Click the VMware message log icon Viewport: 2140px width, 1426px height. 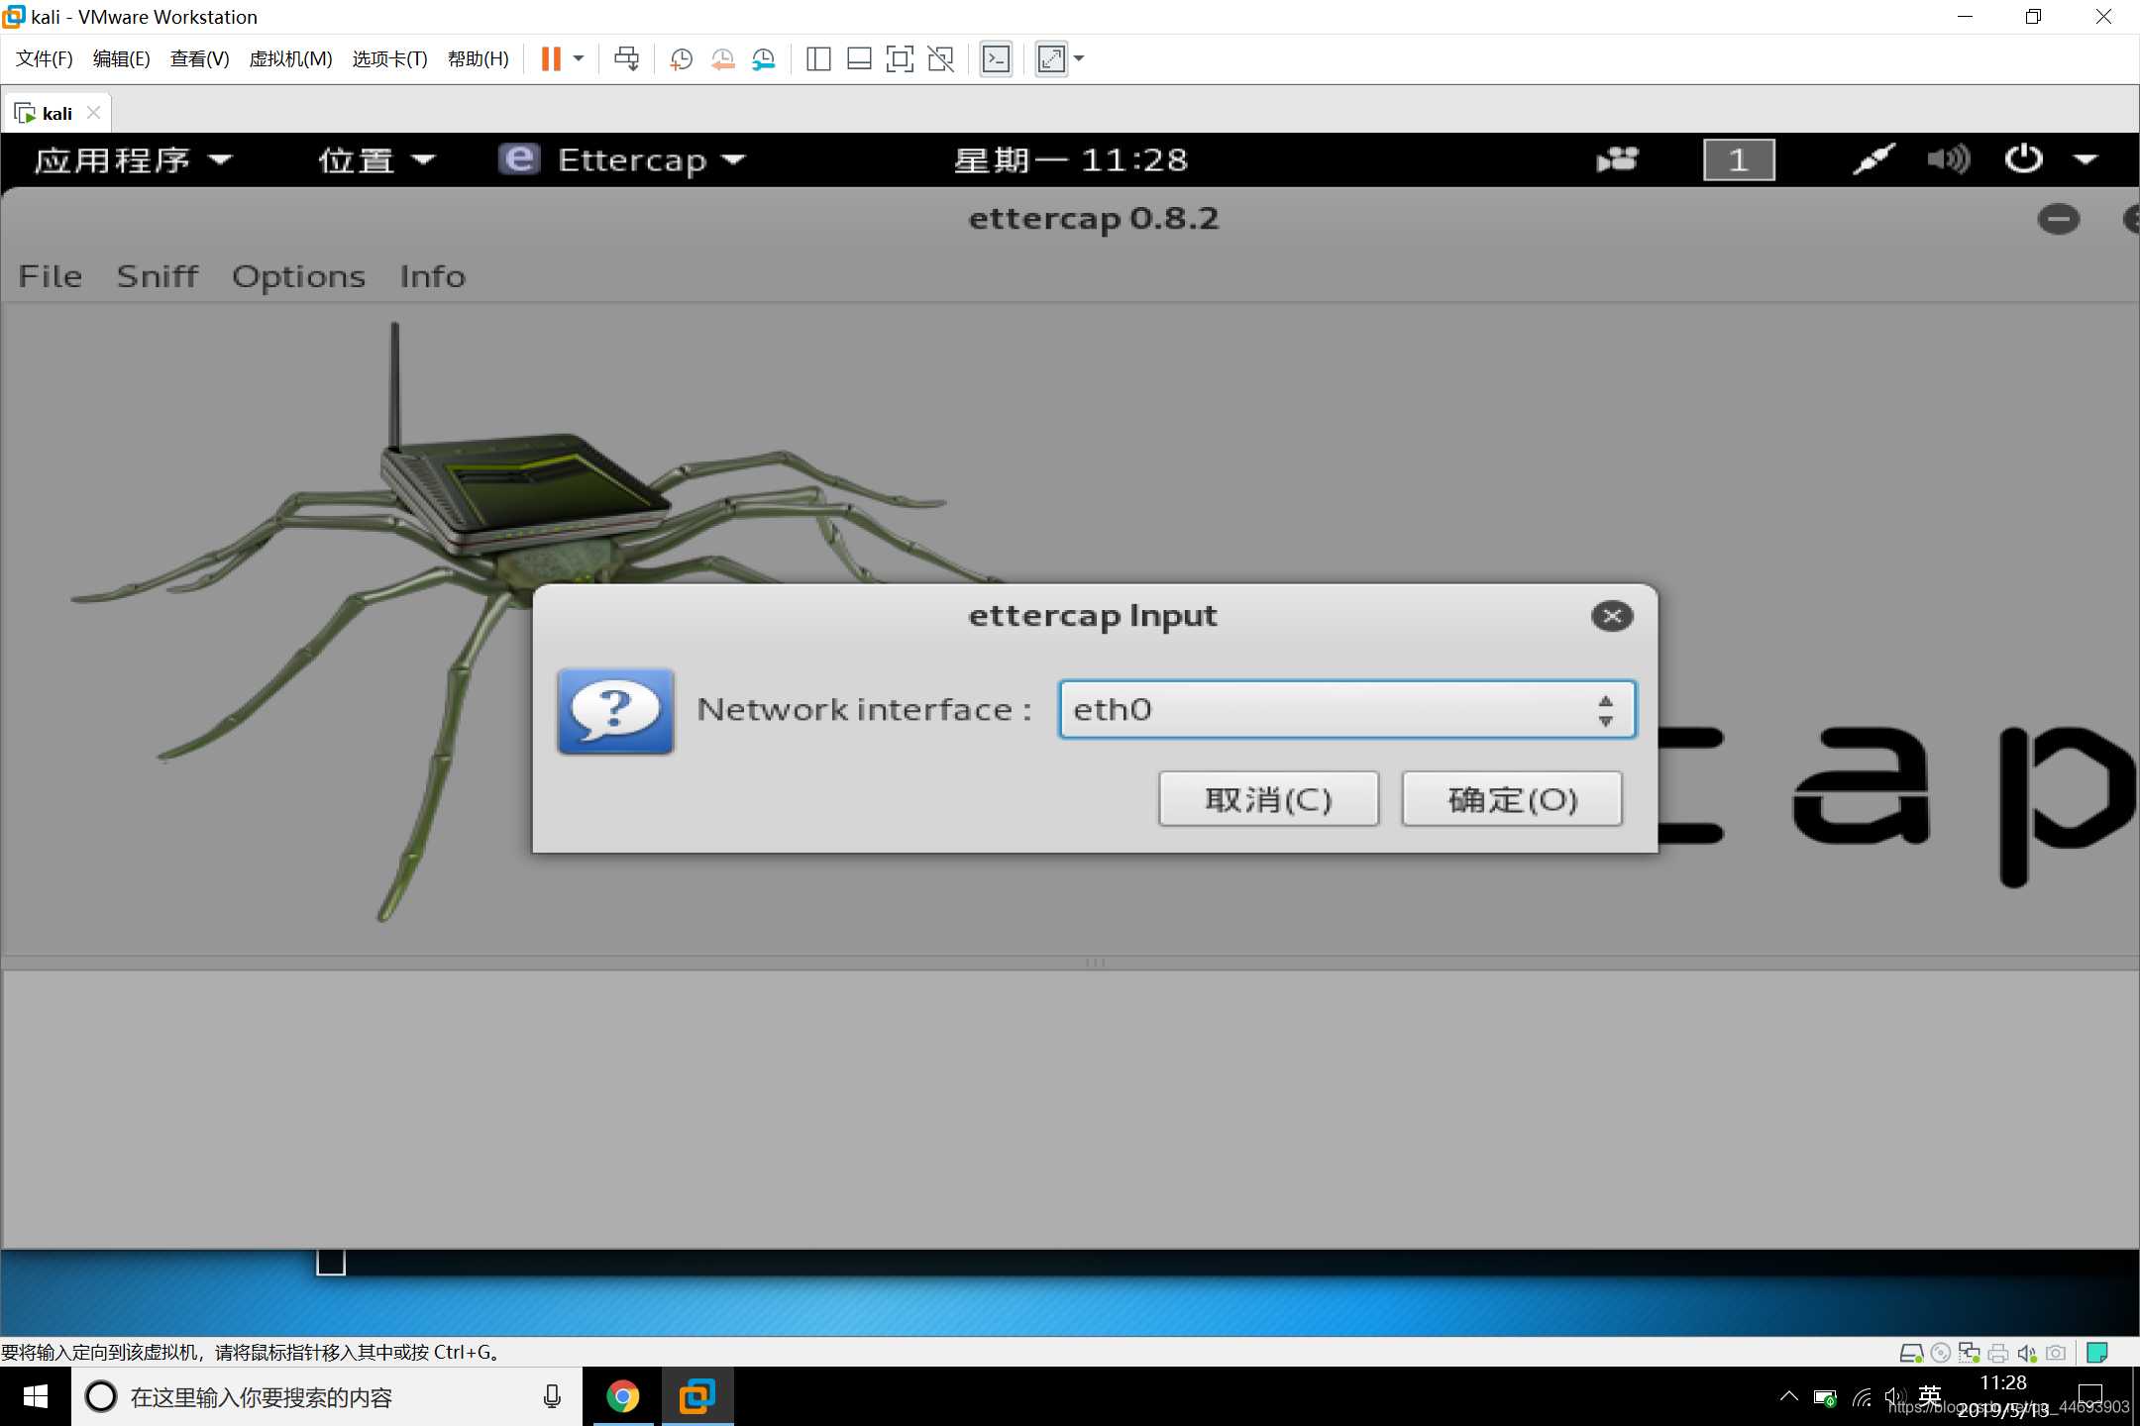coord(2096,1353)
